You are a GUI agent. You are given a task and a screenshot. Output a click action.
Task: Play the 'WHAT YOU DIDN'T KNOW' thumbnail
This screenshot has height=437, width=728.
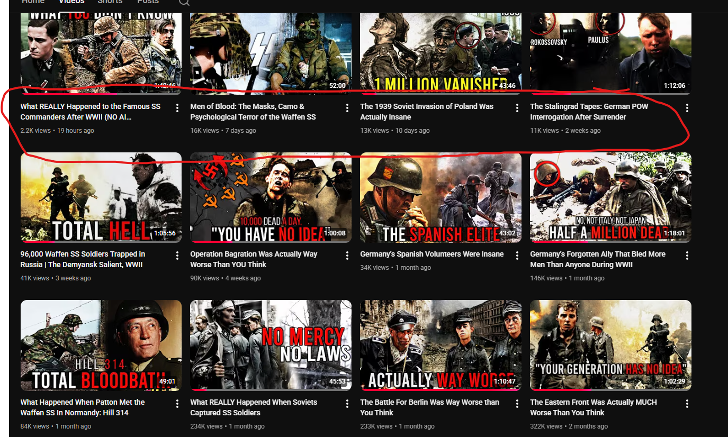point(101,53)
